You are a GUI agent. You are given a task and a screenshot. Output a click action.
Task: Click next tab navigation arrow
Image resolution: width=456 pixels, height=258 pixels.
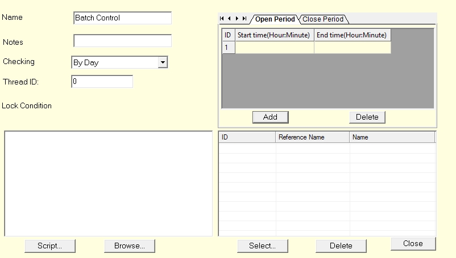[237, 19]
